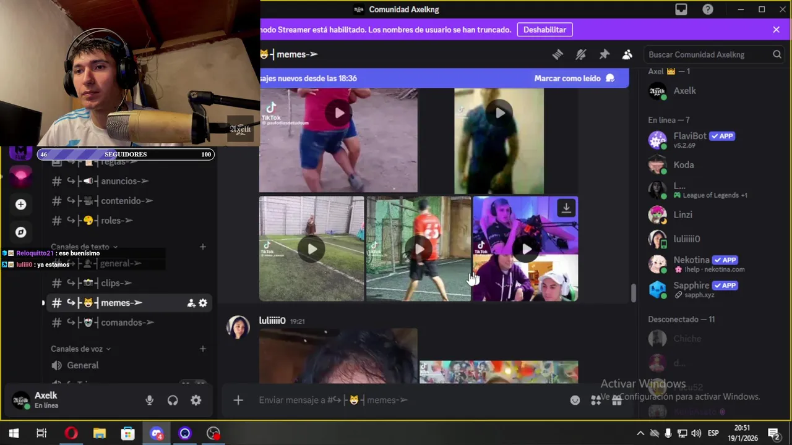This screenshot has height=445, width=792.
Task: Click the search magnifier icon
Action: pyautogui.click(x=777, y=54)
